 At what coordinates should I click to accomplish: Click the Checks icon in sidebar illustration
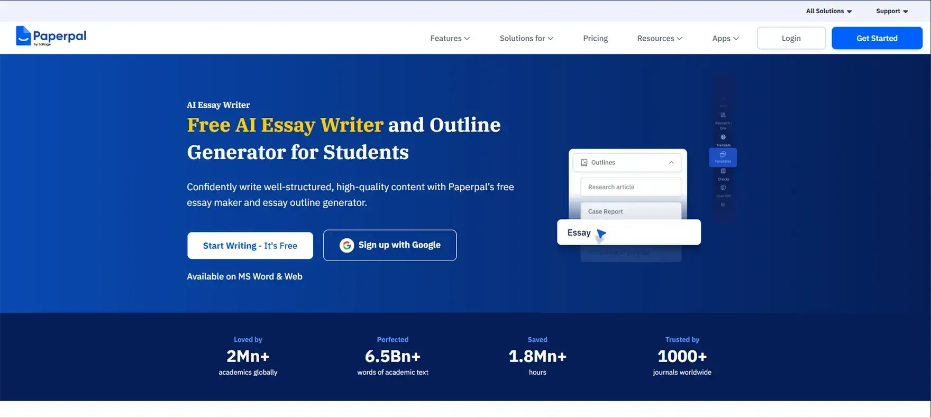(723, 172)
